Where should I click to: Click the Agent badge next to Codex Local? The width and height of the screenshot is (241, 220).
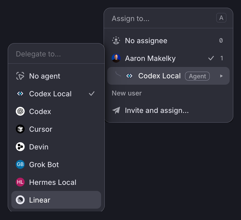[197, 76]
